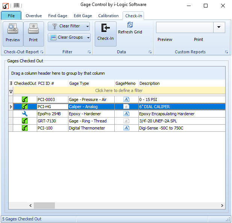Open the Clear Filter dropdown arrow
Viewport: 232px width, 223px height.
point(87,26)
